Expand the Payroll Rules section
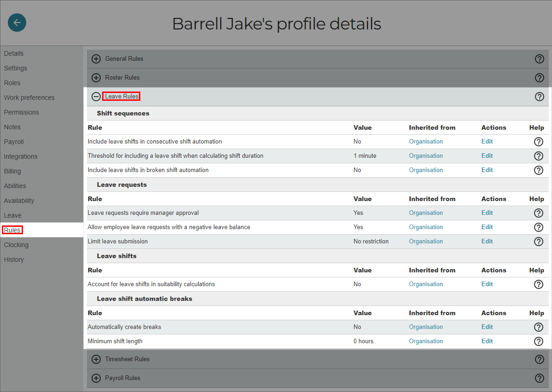Image resolution: width=552 pixels, height=392 pixels. 96,378
